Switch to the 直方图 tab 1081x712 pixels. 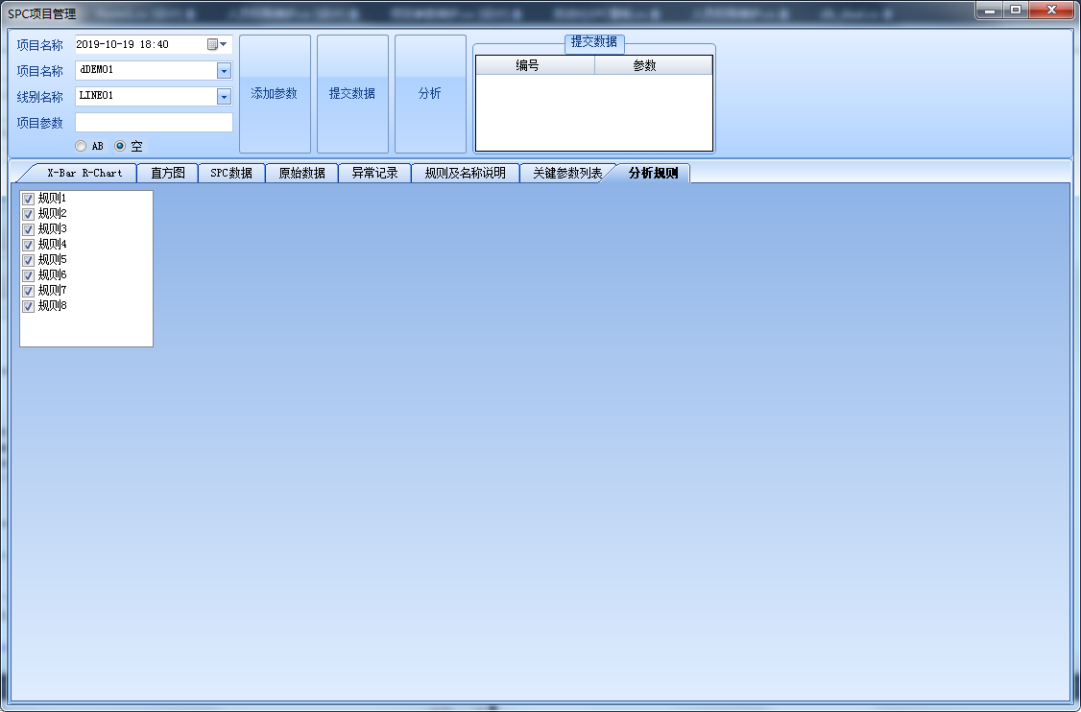coord(168,173)
